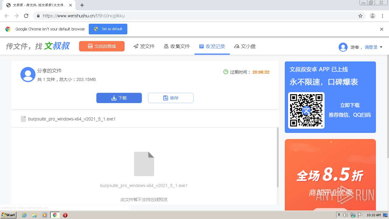
Task: Click the file panel vertical scrollbar
Action: coord(277,157)
